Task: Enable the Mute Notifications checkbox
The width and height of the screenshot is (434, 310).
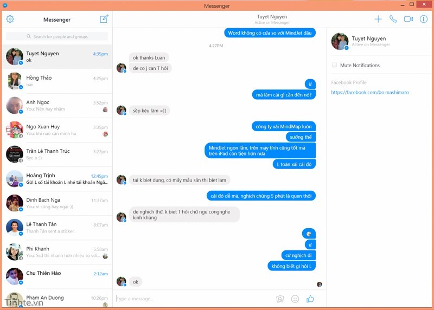Action: point(334,65)
